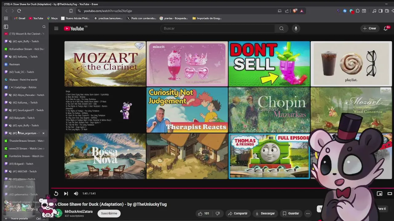
Task: Switch to FurritoGris Stream tab
Action: point(24,156)
